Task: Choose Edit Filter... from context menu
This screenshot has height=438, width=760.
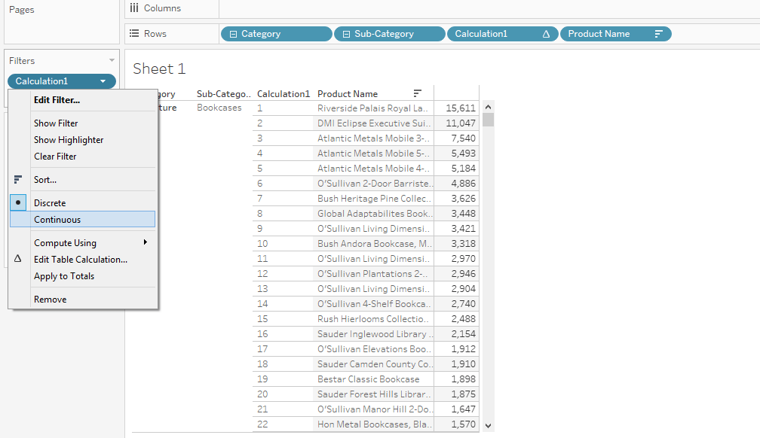Action: (57, 99)
